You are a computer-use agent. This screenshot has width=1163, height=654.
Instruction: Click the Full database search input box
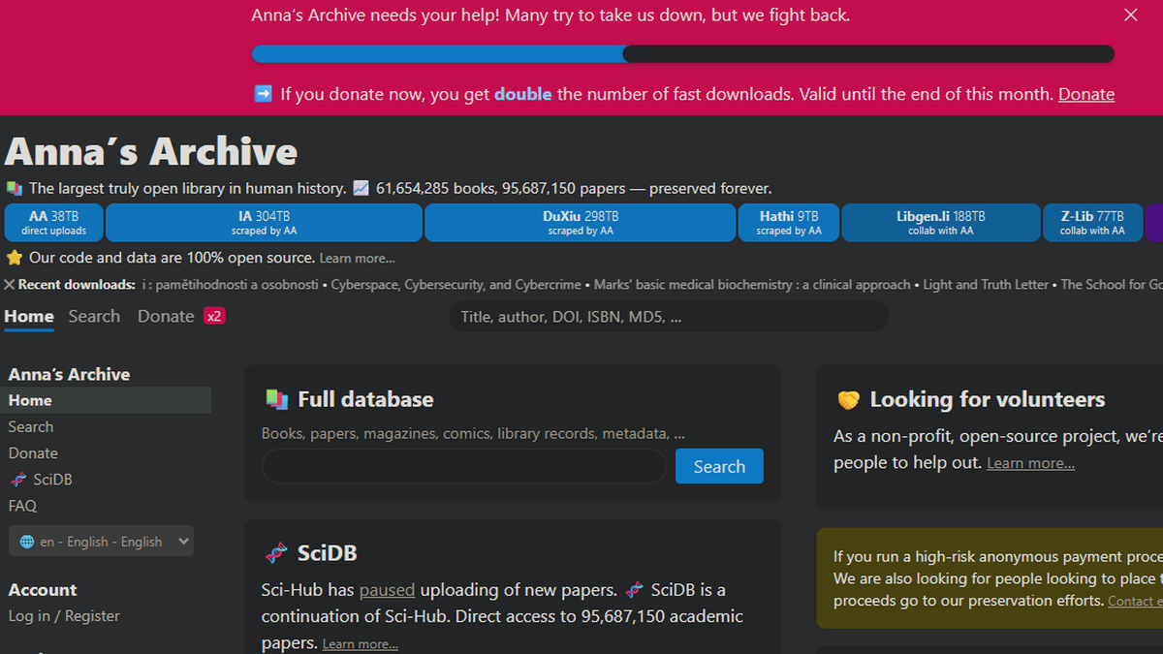click(463, 466)
